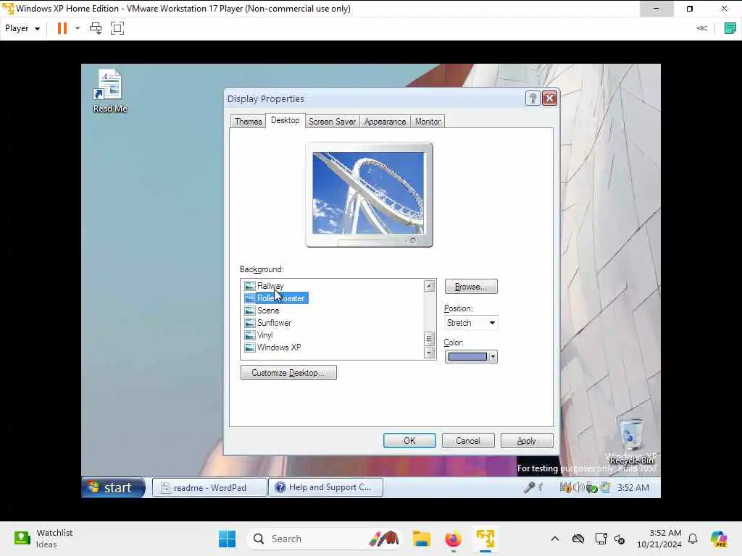Viewport: 742px width, 556px height.
Task: Open the notifications bell icon
Action: [x=693, y=539]
